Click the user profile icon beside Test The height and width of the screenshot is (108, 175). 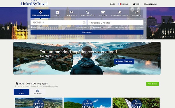click(134, 4)
